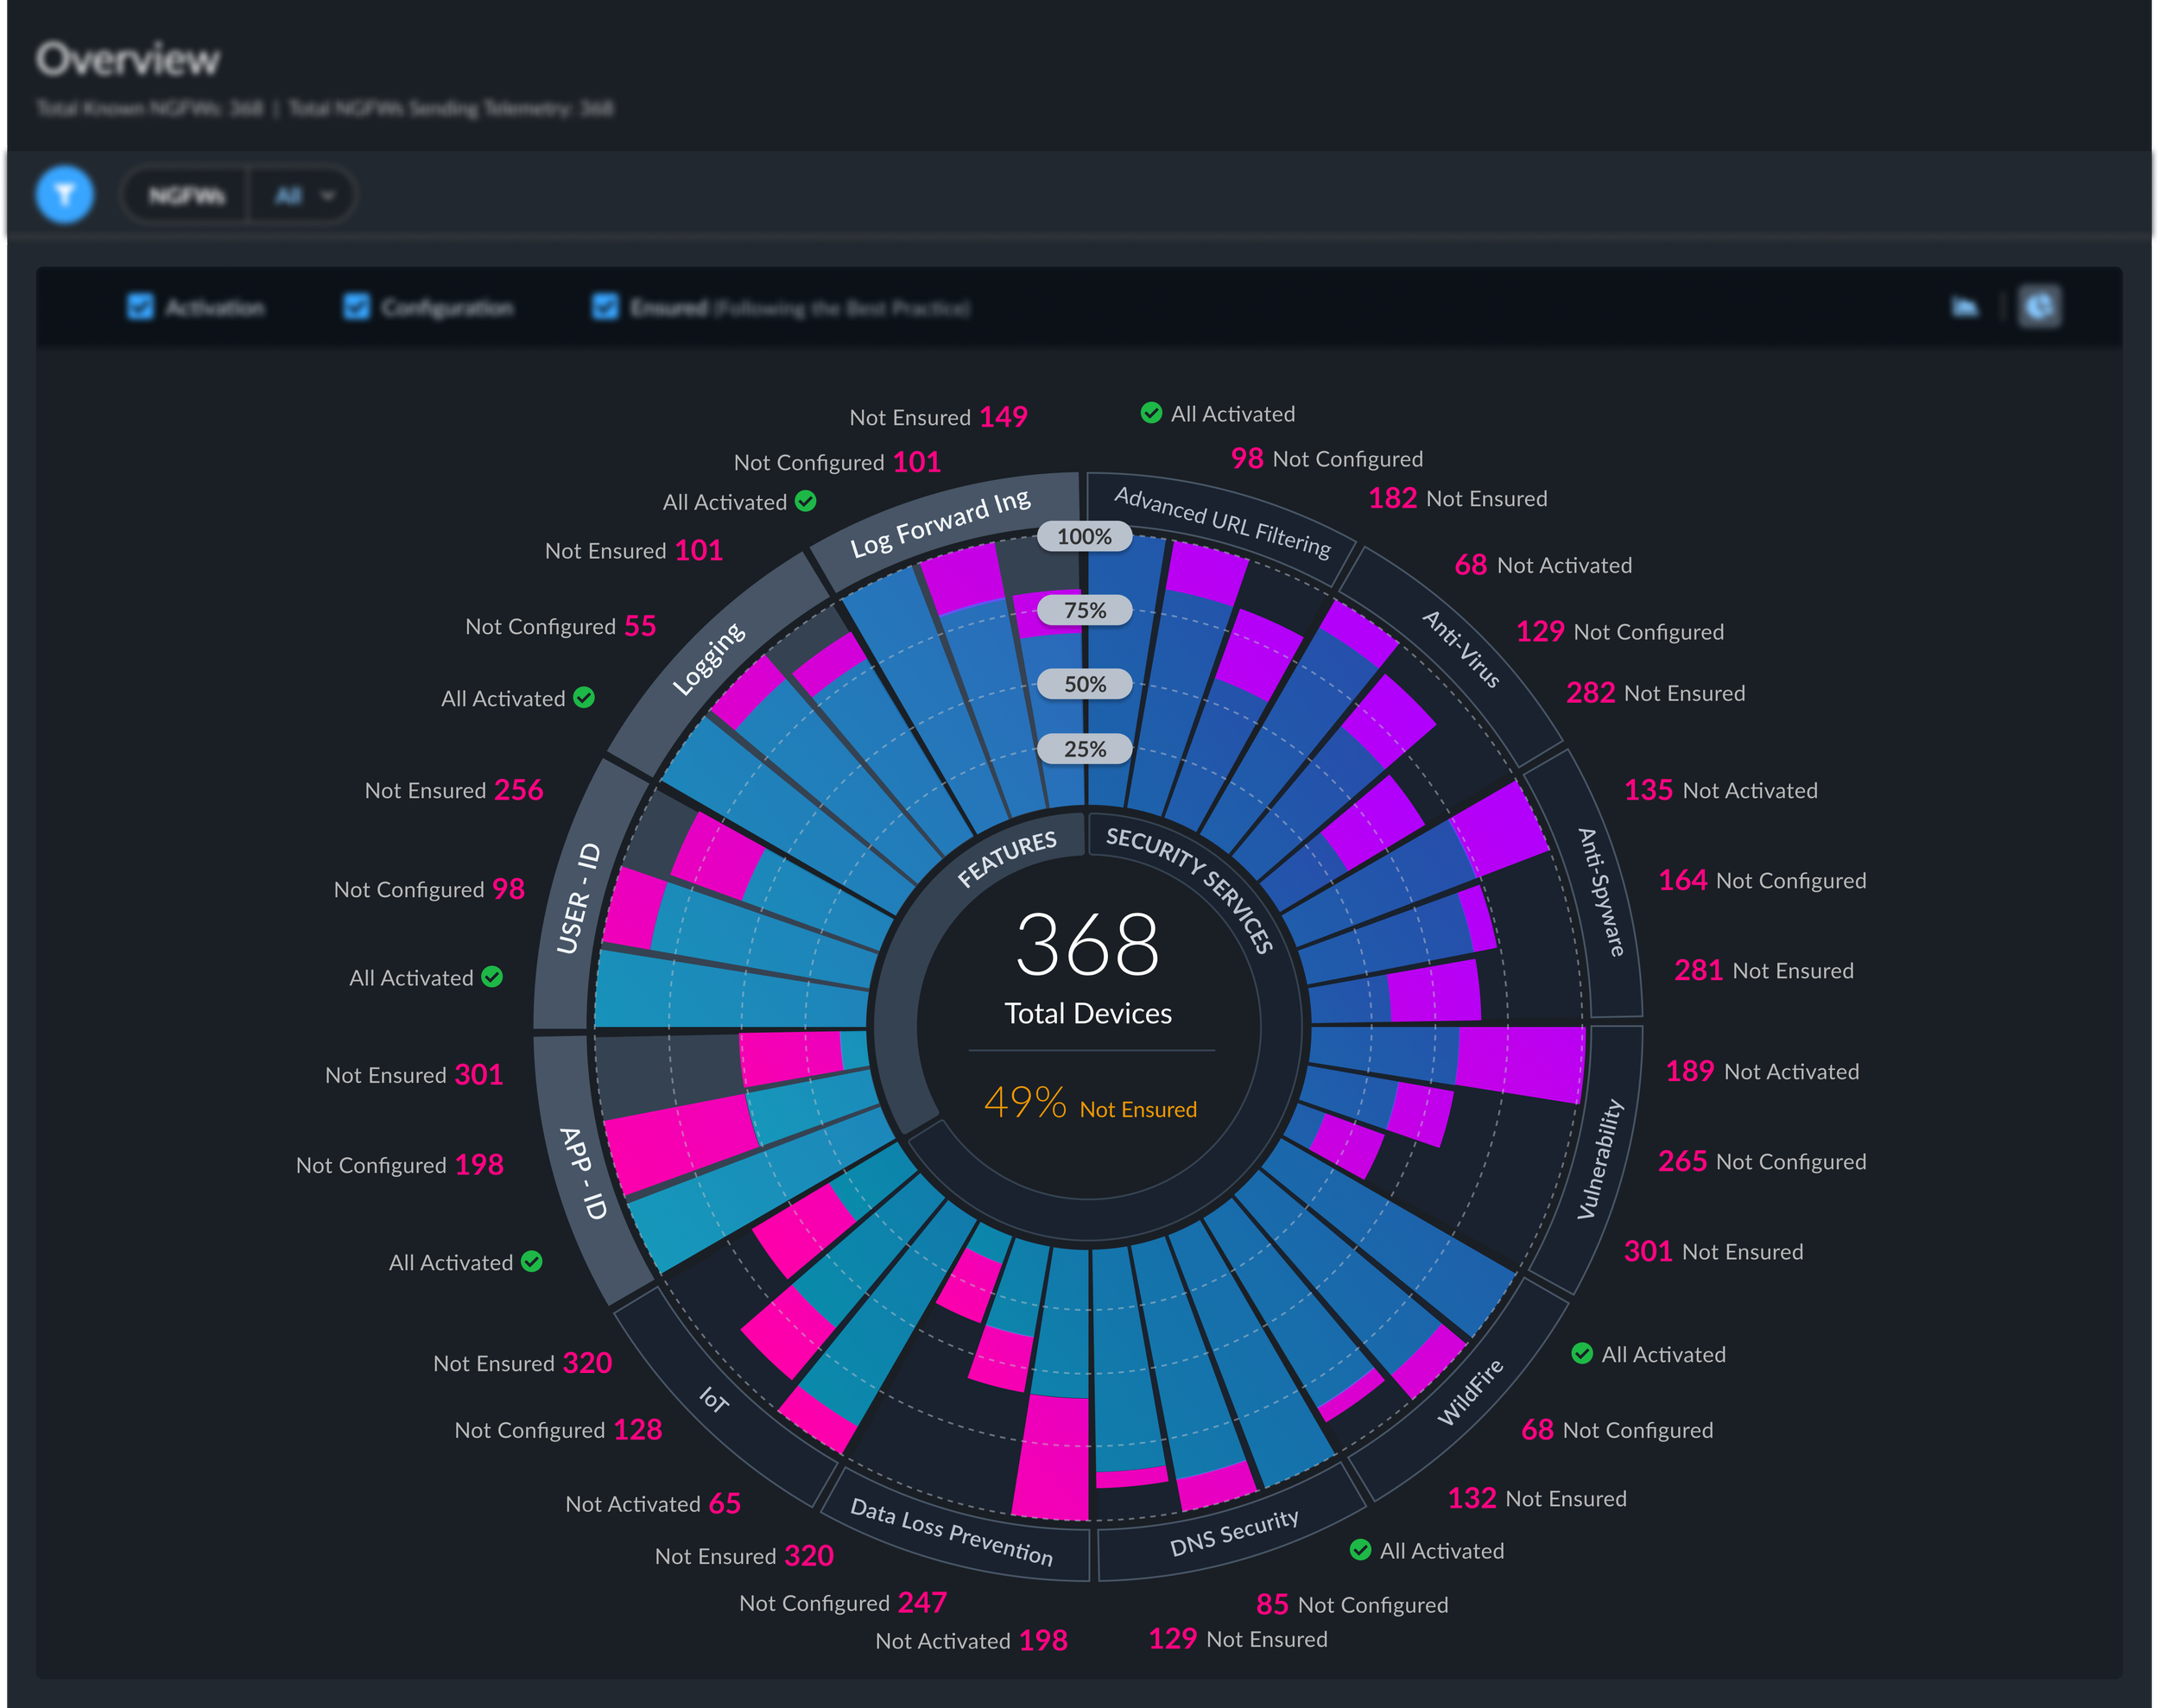Select the Logging segment label

(708, 658)
